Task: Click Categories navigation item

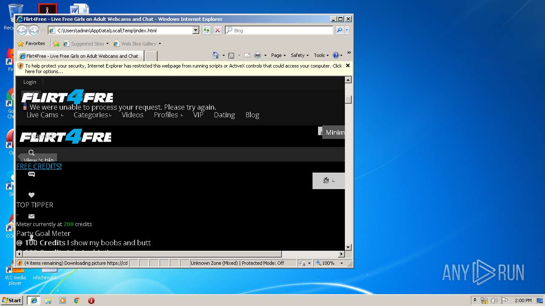Action: tap(92, 115)
